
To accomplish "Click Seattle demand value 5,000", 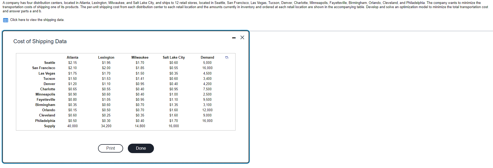I will click(x=207, y=63).
